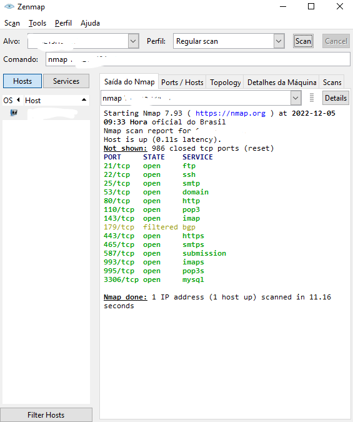Open the Scans tab
Screen dimensions: 353x422
click(332, 83)
